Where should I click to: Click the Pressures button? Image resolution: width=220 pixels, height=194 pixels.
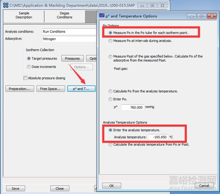tap(72, 58)
